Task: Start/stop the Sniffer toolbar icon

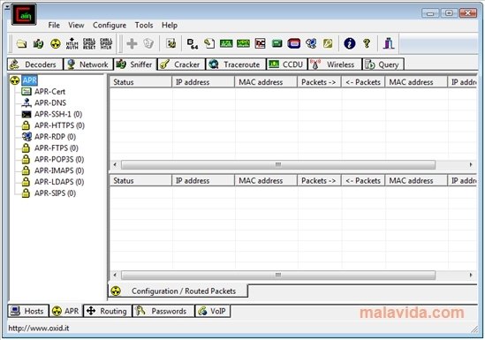Action: click(38, 43)
